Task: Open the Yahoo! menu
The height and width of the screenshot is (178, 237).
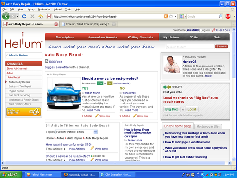Action: click(x=58, y=9)
